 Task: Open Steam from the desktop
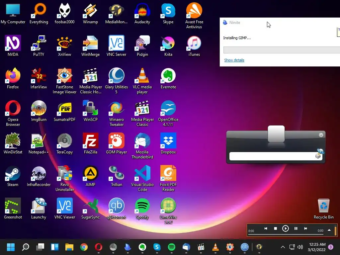13,176
